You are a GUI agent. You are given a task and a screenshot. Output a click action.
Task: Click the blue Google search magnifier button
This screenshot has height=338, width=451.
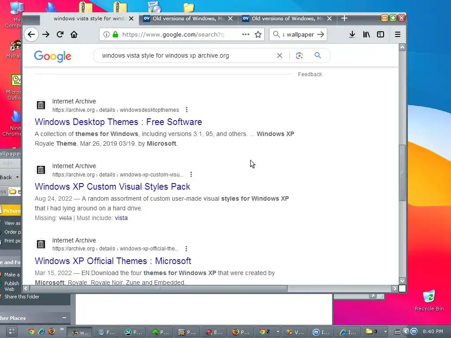(318, 55)
